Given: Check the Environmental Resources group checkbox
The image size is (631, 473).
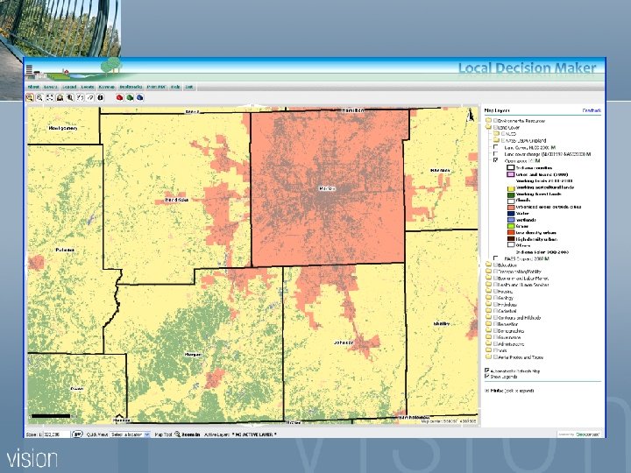Looking at the screenshot, I should (x=496, y=120).
